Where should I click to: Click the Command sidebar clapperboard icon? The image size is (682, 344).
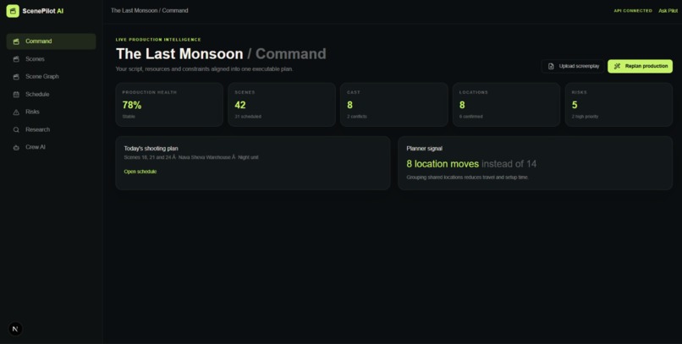tap(16, 41)
